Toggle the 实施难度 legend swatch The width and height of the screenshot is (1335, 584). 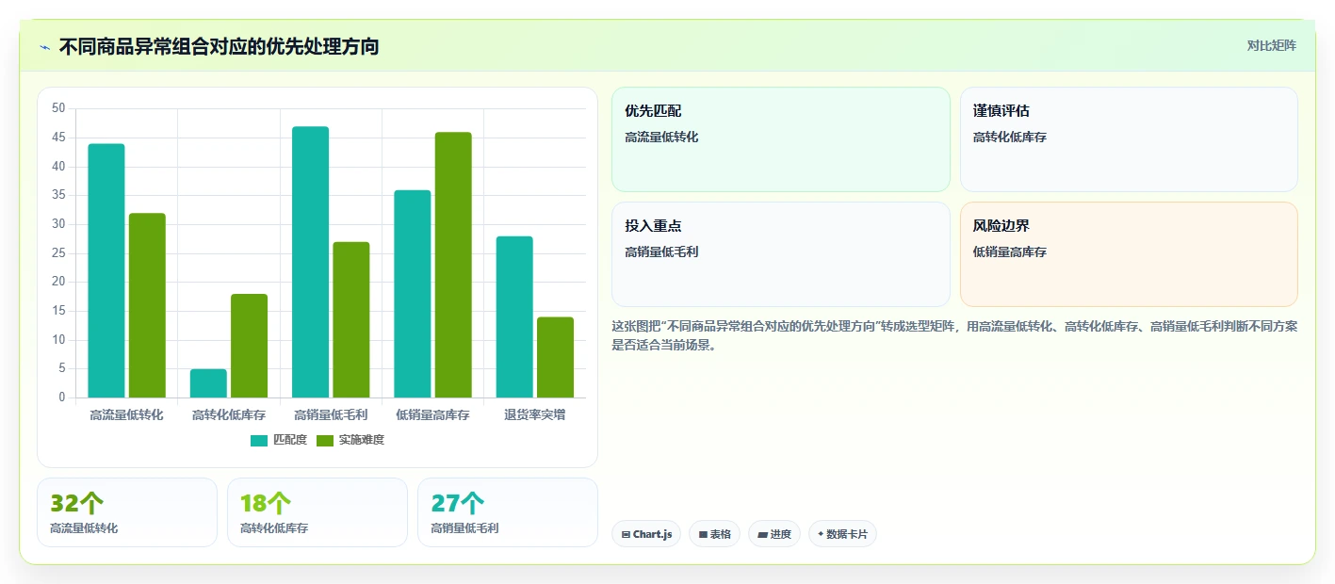click(325, 440)
